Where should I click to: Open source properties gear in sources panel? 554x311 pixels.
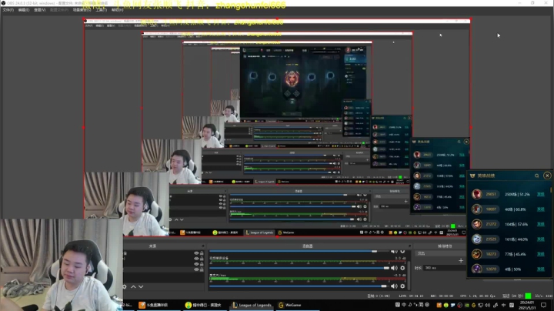[125, 286]
